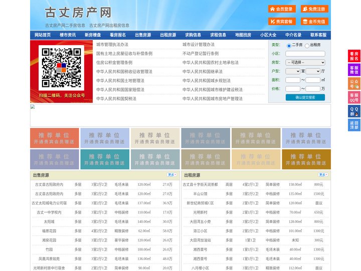Open the 凤凰鸿景铭苑 sale listing
Image resolution: width=361 pixels, height=271 pixels.
49,259
